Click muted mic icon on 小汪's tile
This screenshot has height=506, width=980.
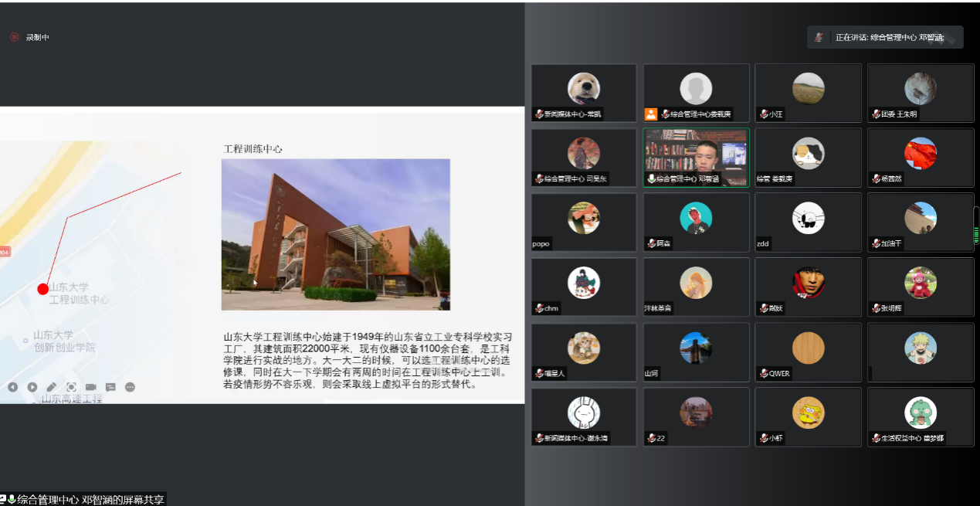click(x=764, y=114)
